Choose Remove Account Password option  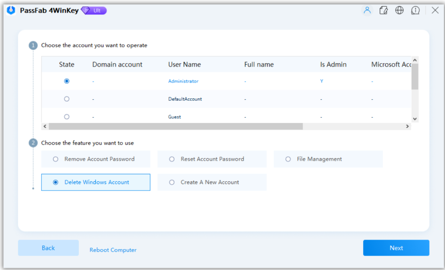[x=96, y=159]
